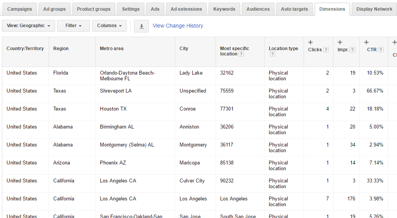Show help tooltip for Impr. column

352,50
